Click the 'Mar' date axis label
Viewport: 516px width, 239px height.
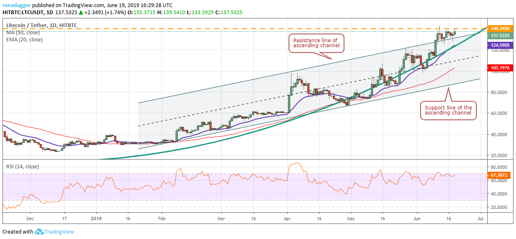221,218
